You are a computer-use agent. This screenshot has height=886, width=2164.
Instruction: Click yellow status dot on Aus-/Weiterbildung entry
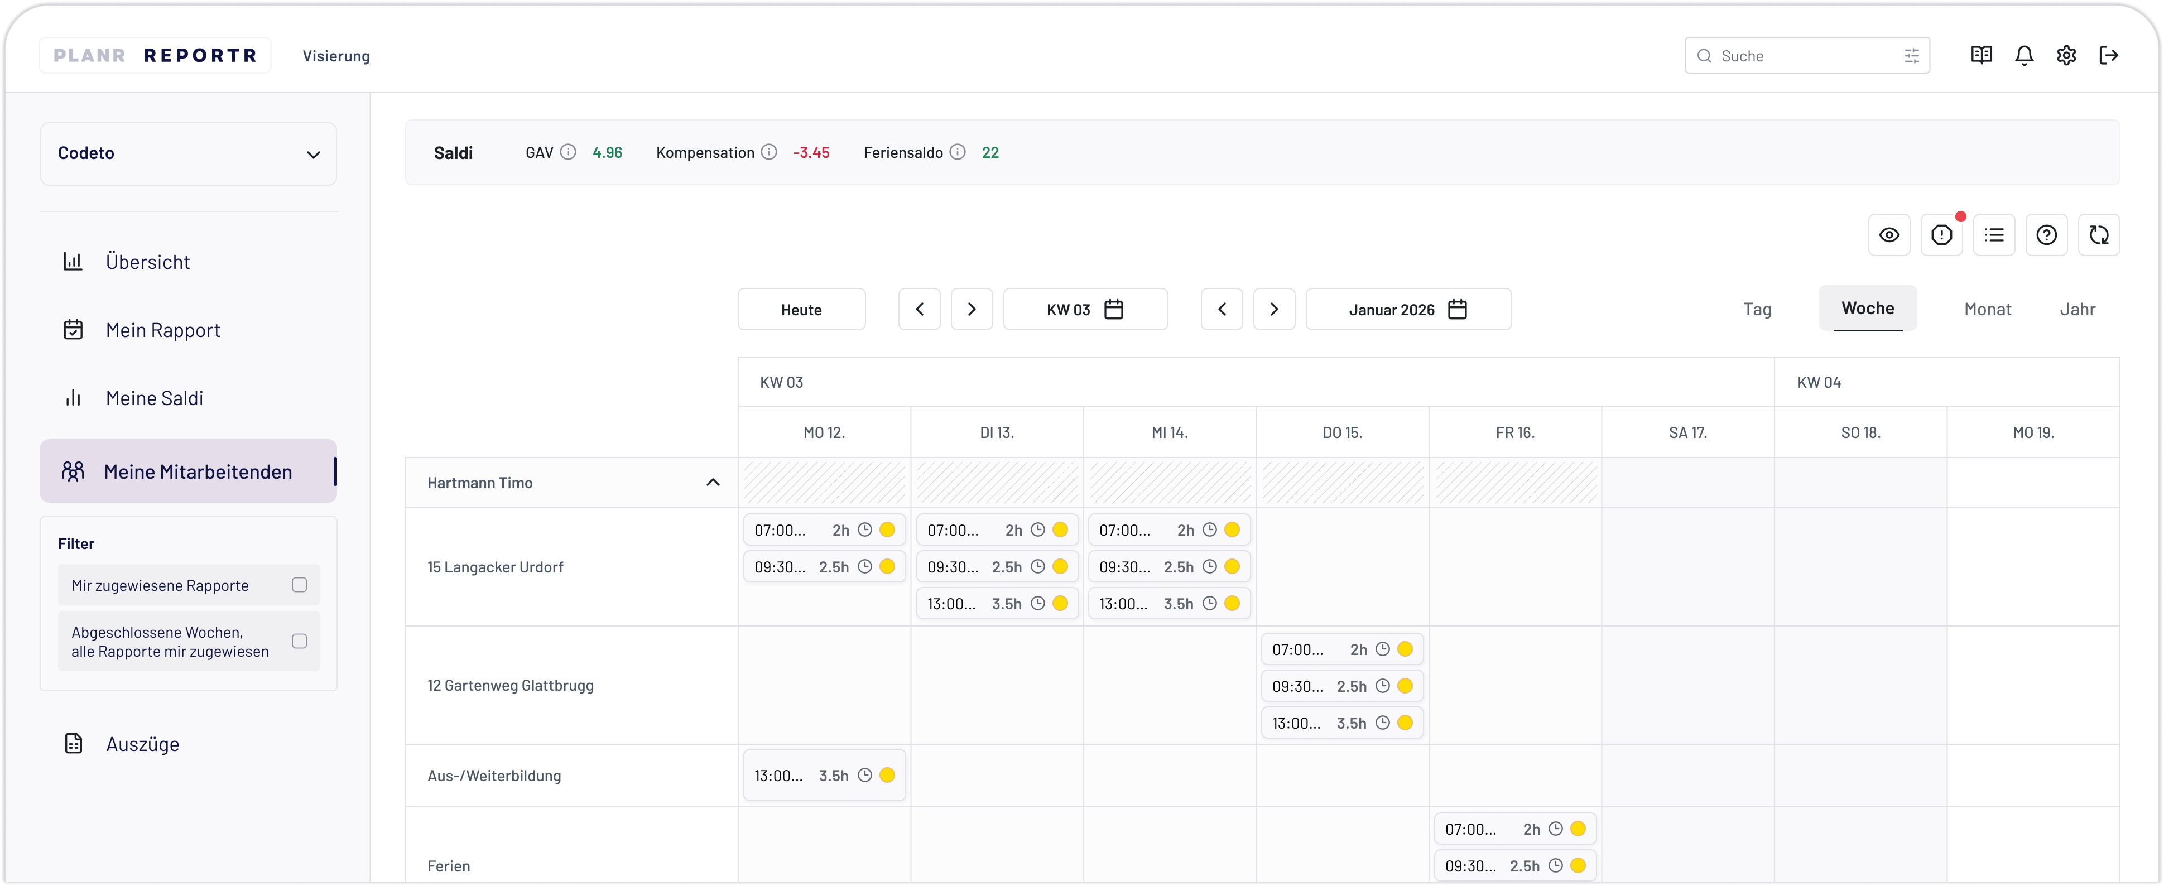tap(887, 775)
